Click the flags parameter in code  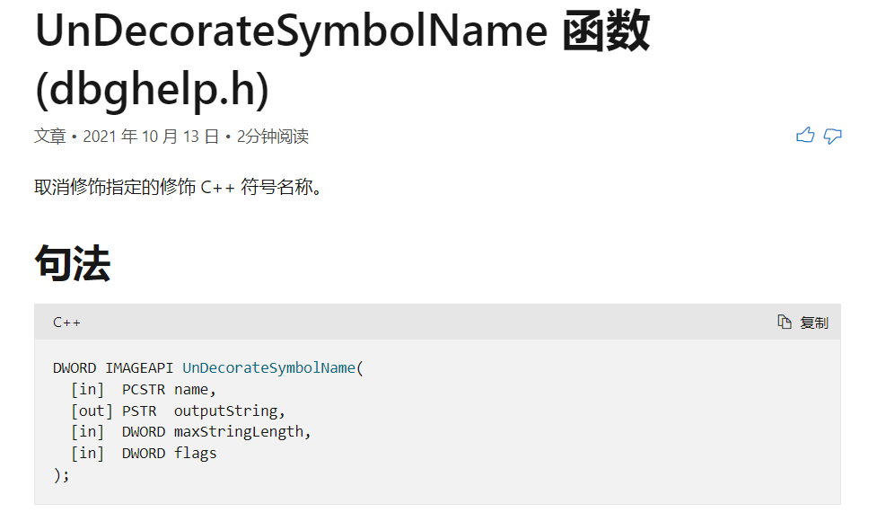196,453
